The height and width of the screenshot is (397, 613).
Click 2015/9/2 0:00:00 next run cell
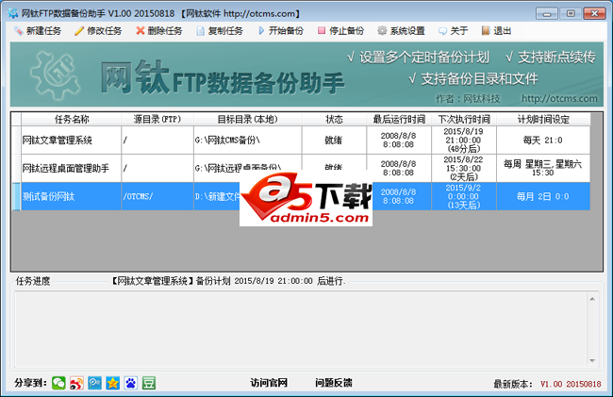click(464, 196)
